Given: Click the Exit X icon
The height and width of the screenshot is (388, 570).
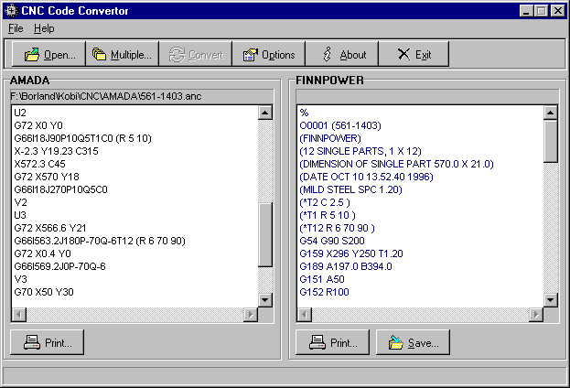Looking at the screenshot, I should 403,54.
